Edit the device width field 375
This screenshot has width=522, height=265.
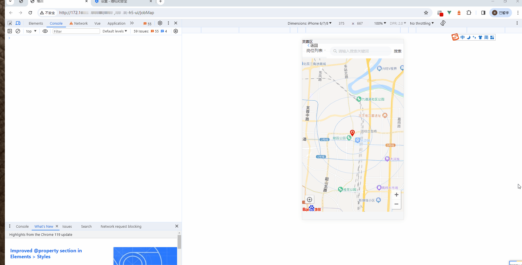341,24
